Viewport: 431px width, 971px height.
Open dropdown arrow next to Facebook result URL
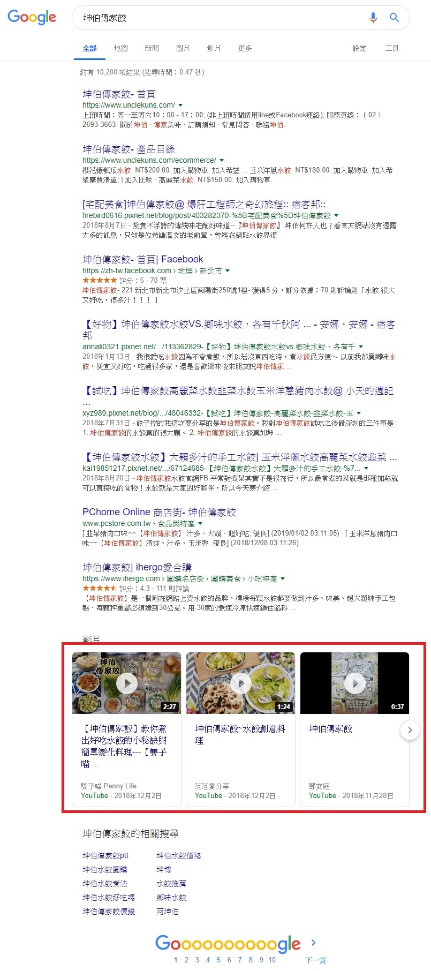pyautogui.click(x=228, y=270)
